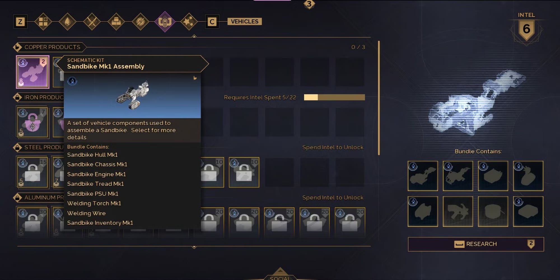Select the four-squares overview category icon
560x280 pixels.
coord(43,22)
